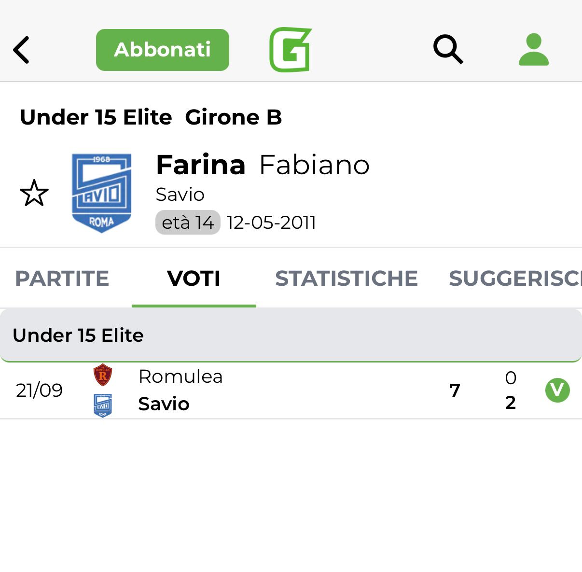582x572 pixels.
Task: Open the search magnifier icon
Action: [448, 49]
